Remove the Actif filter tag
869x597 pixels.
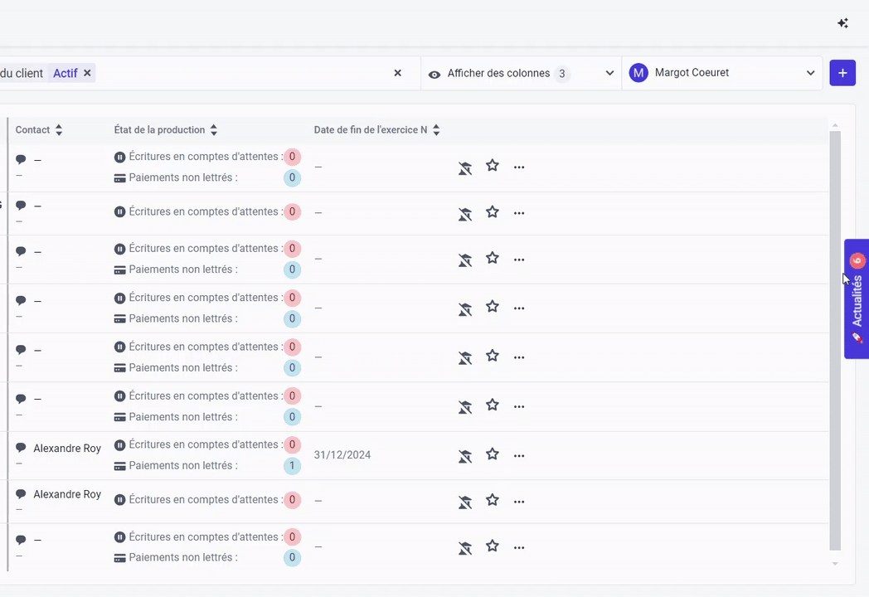(x=86, y=73)
